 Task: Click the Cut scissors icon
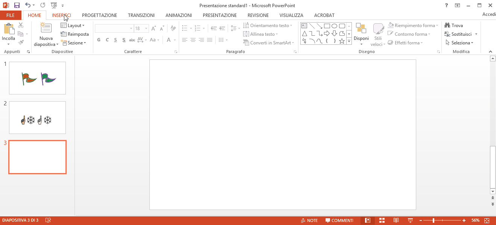(21, 25)
